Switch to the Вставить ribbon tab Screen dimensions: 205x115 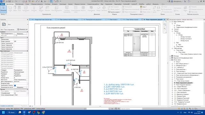click(55, 4)
